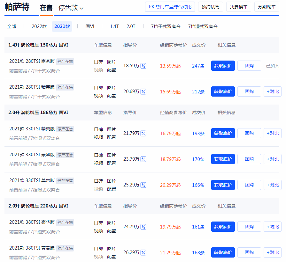Screen dimensions: 286x262
Task: Click 团购 for 280TSI 精英版
Action: [x=249, y=91]
